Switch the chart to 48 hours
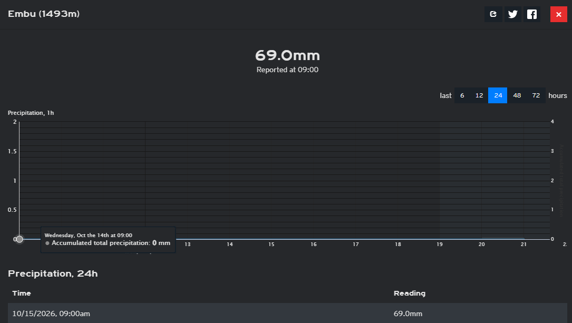 pos(517,95)
